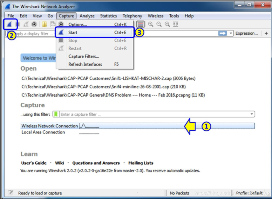Expand the capture filter dropdown arrow
This screenshot has height=199, width=272.
(252, 114)
